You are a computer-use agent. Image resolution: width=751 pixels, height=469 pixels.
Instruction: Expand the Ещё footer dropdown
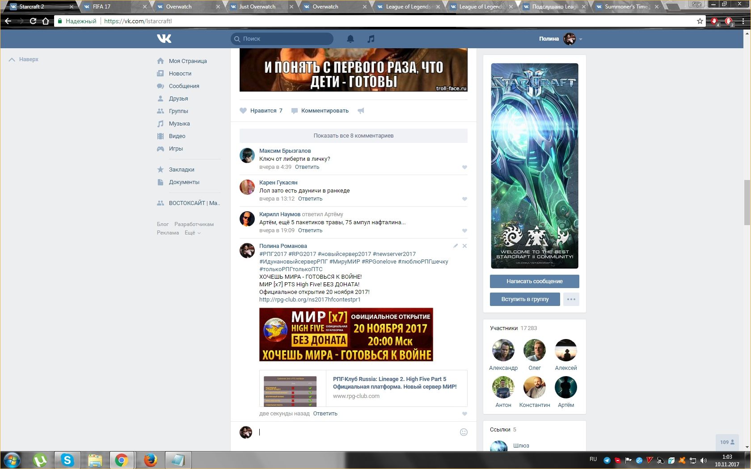pyautogui.click(x=193, y=233)
